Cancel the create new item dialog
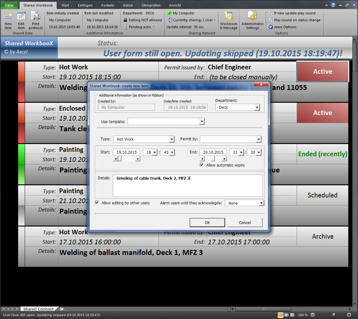 click(245, 222)
